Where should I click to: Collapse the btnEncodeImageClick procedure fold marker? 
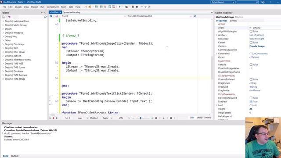(x=61, y=43)
